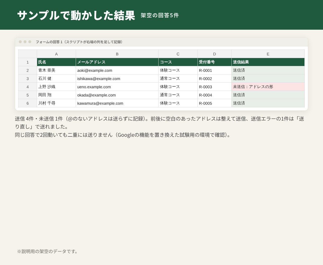Click the コース header cell
Image resolution: width=323 pixels, height=265 pixels.
[178, 62]
